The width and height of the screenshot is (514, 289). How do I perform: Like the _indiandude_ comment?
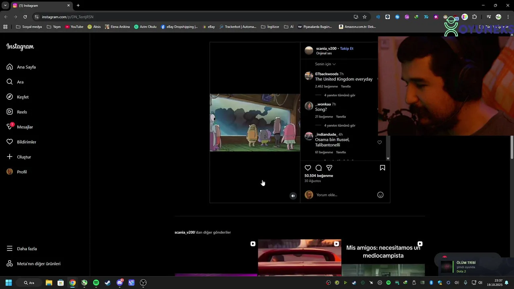pyautogui.click(x=379, y=142)
